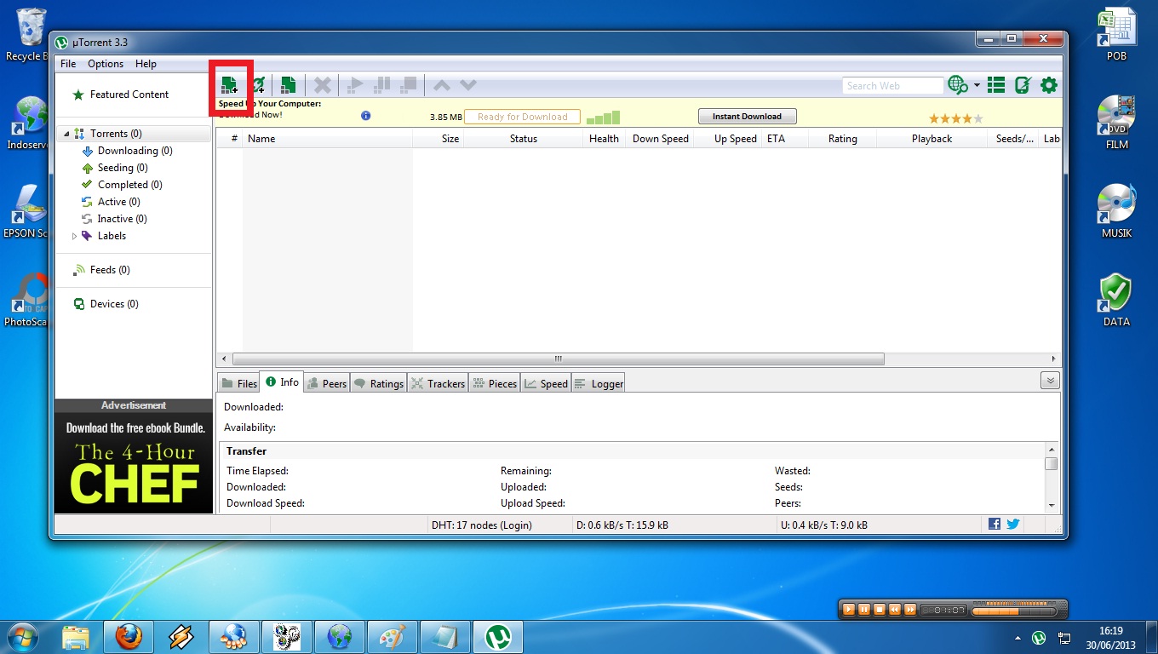The height and width of the screenshot is (654, 1158).
Task: Open the File menu
Action: (x=68, y=64)
